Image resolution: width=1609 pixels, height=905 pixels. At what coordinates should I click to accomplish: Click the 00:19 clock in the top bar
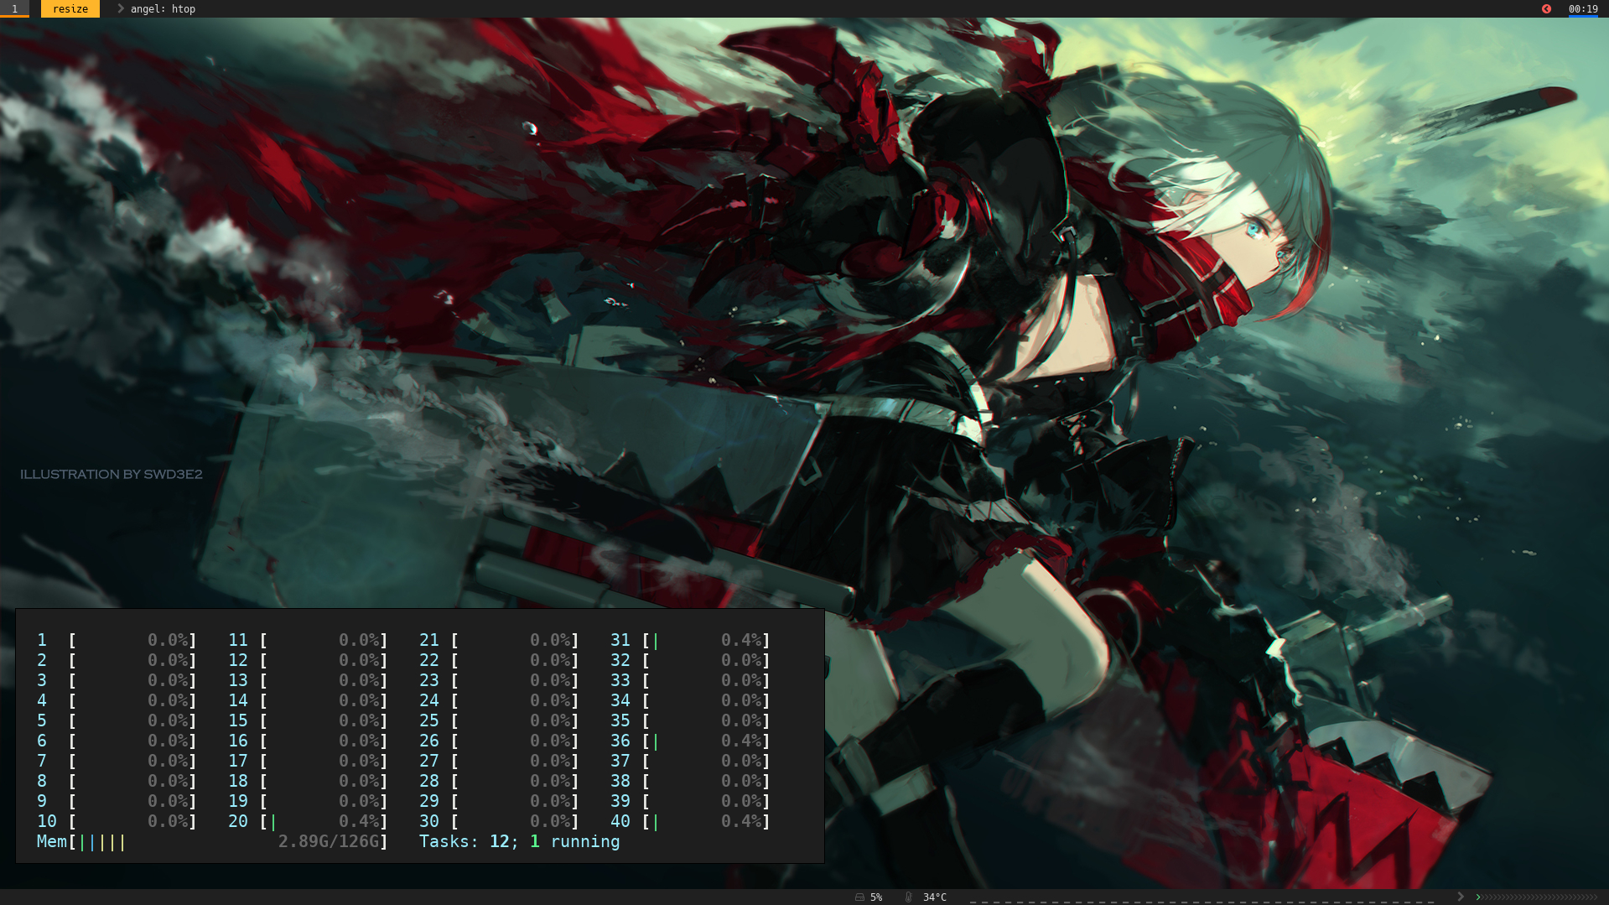click(x=1583, y=9)
